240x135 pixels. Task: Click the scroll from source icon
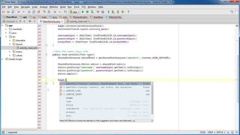[x=20, y=21]
